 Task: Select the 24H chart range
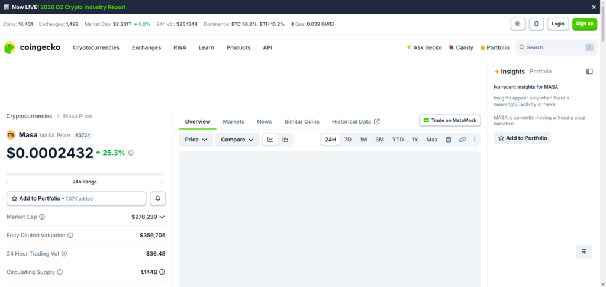coord(330,140)
